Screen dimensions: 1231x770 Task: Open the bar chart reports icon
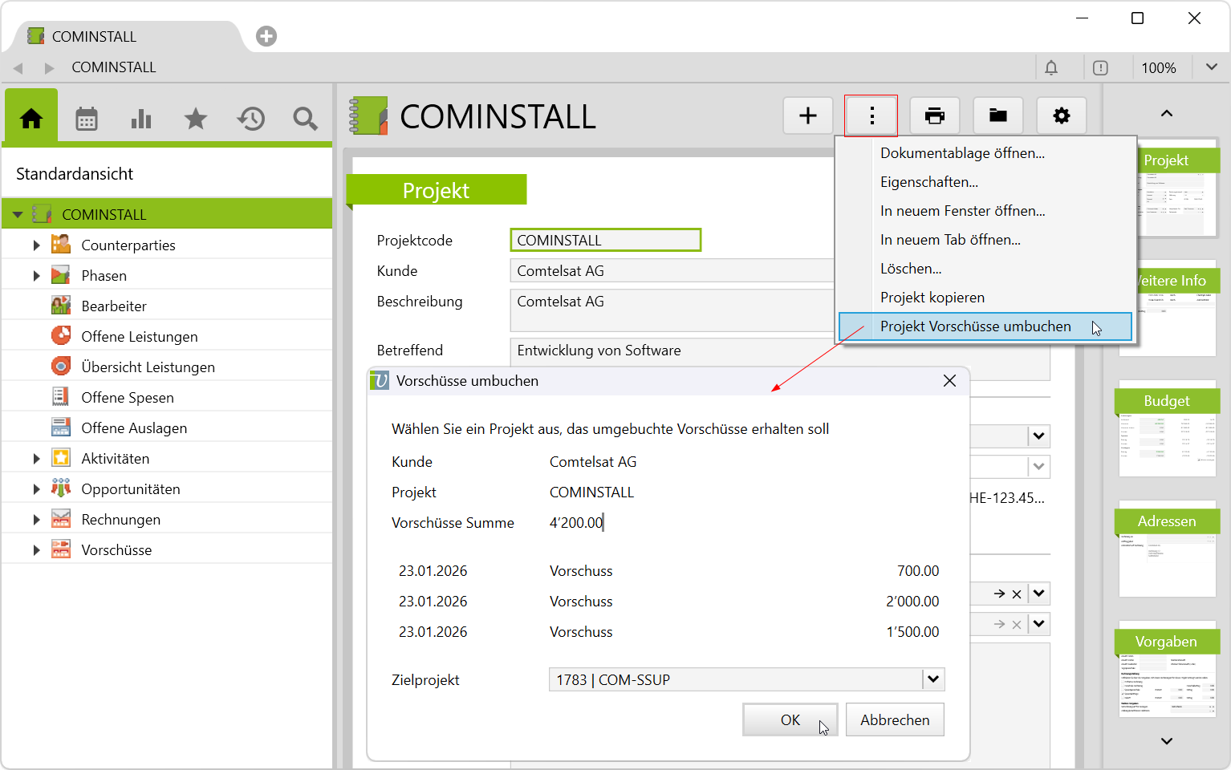(141, 120)
